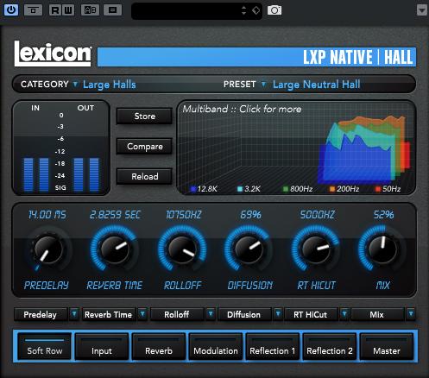Click the Compare button
This screenshot has height=378, width=429.
point(144,147)
